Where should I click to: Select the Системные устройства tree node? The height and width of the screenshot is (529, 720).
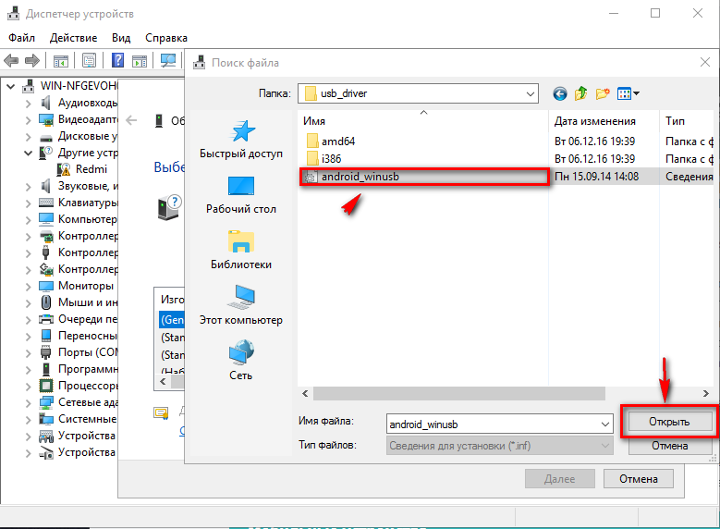(x=87, y=419)
